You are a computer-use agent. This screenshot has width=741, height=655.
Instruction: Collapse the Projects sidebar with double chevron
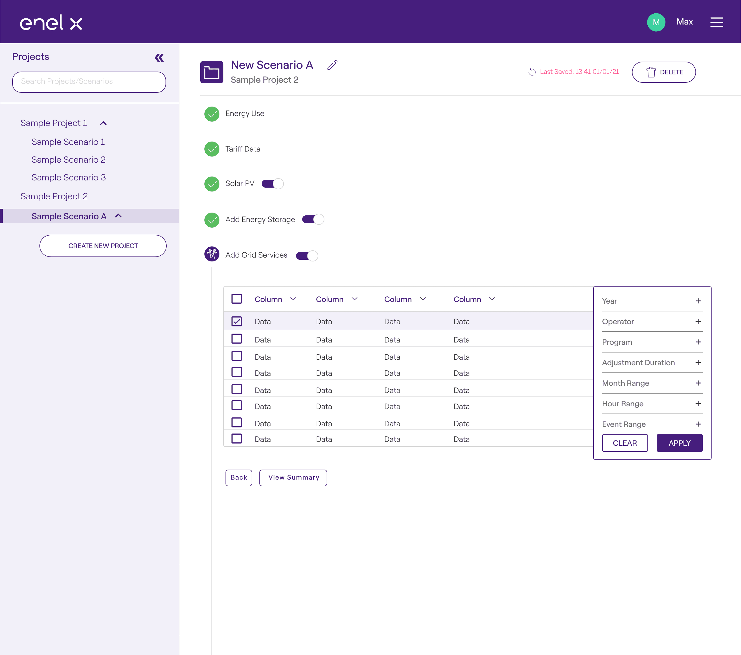[159, 58]
